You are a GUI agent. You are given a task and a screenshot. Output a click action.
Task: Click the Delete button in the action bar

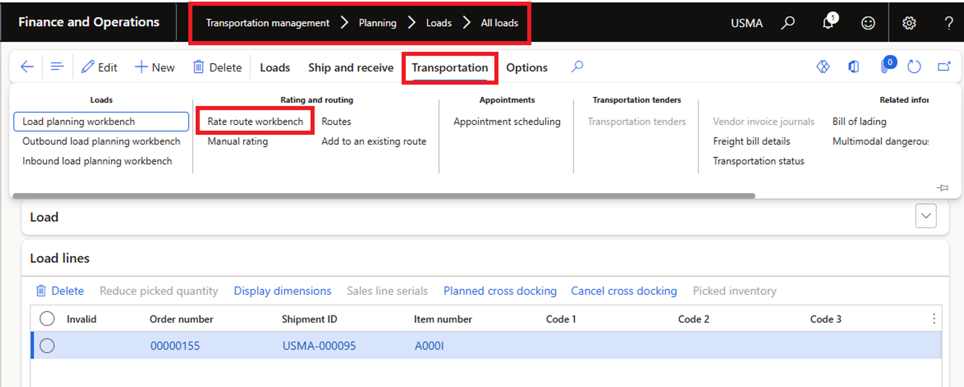tap(217, 68)
